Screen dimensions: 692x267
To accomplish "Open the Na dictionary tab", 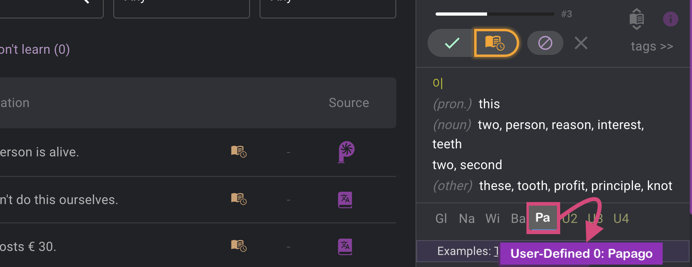I will point(467,218).
